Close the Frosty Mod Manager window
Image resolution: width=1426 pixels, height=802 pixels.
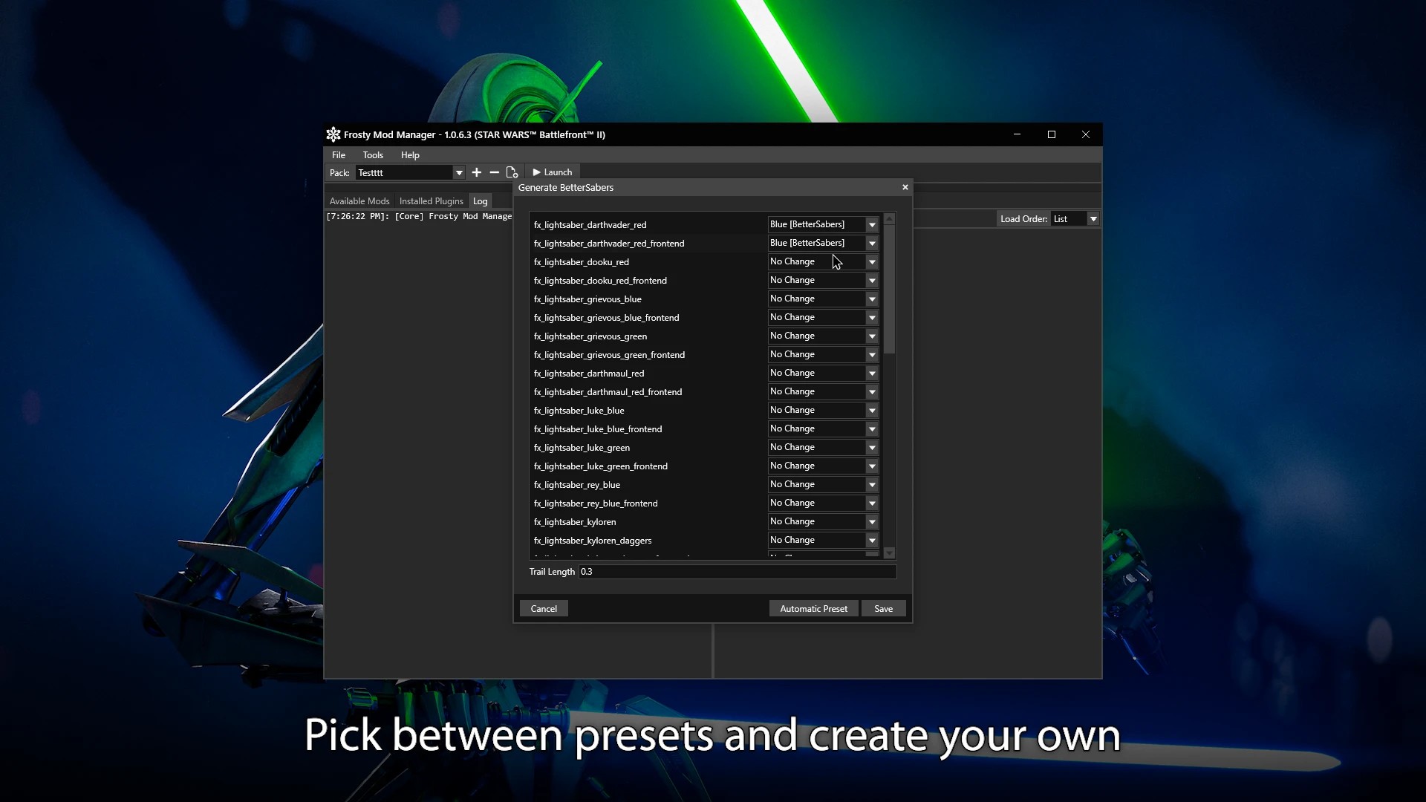(1086, 134)
